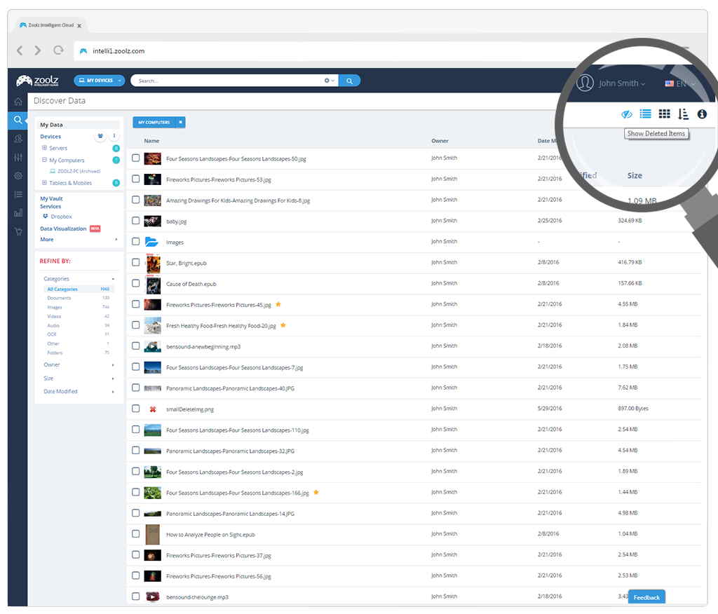This screenshot has width=718, height=614.
Task: Remove the MY COMPUTERS filter chip
Action: click(x=180, y=122)
